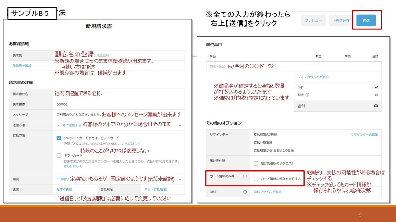Image resolution: width=396 pixels, height=222 pixels.
Task: Click the さらに詳しく link under ギフトカード
Action: [73, 166]
